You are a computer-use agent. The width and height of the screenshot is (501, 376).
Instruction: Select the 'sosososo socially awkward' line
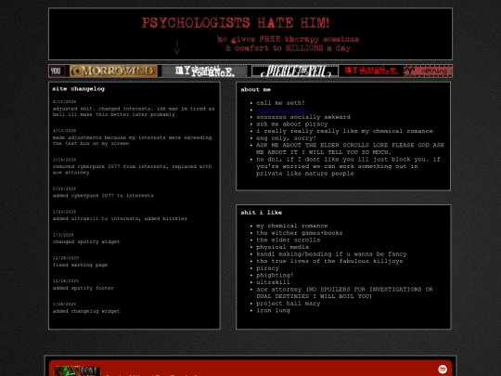(303, 117)
